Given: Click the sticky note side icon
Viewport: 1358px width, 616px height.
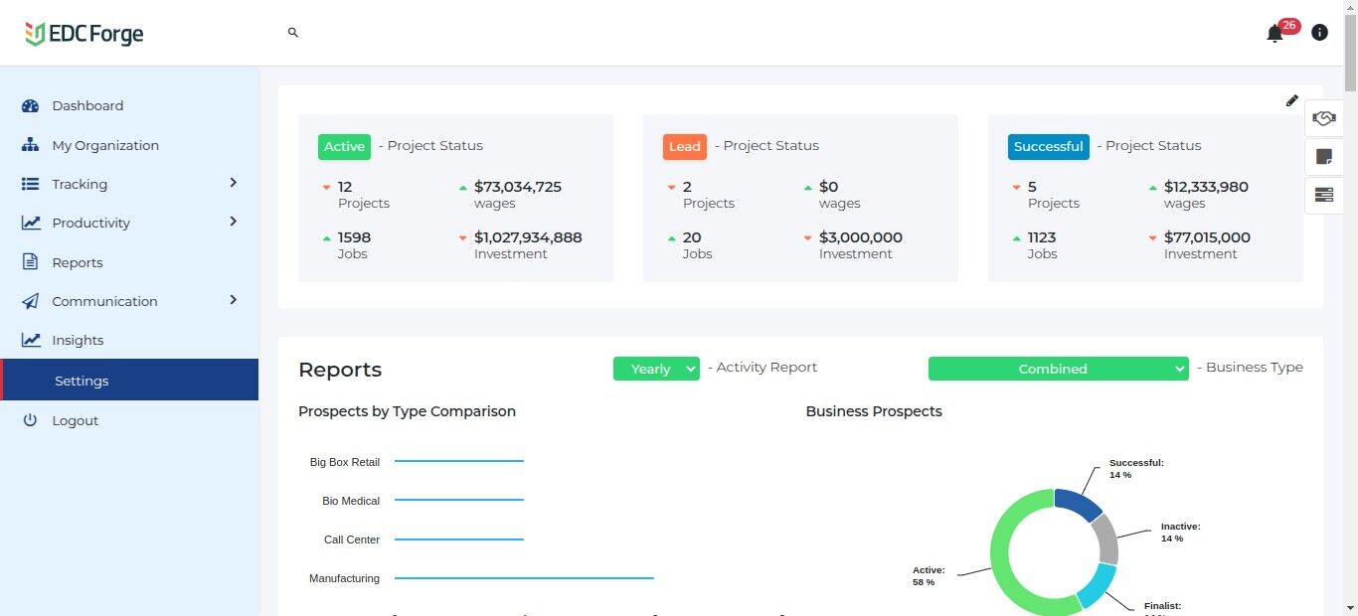Looking at the screenshot, I should (1323, 157).
